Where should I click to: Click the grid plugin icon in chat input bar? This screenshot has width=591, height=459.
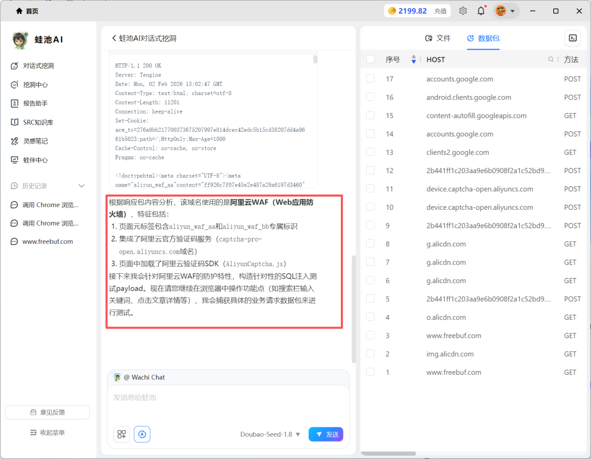click(121, 434)
